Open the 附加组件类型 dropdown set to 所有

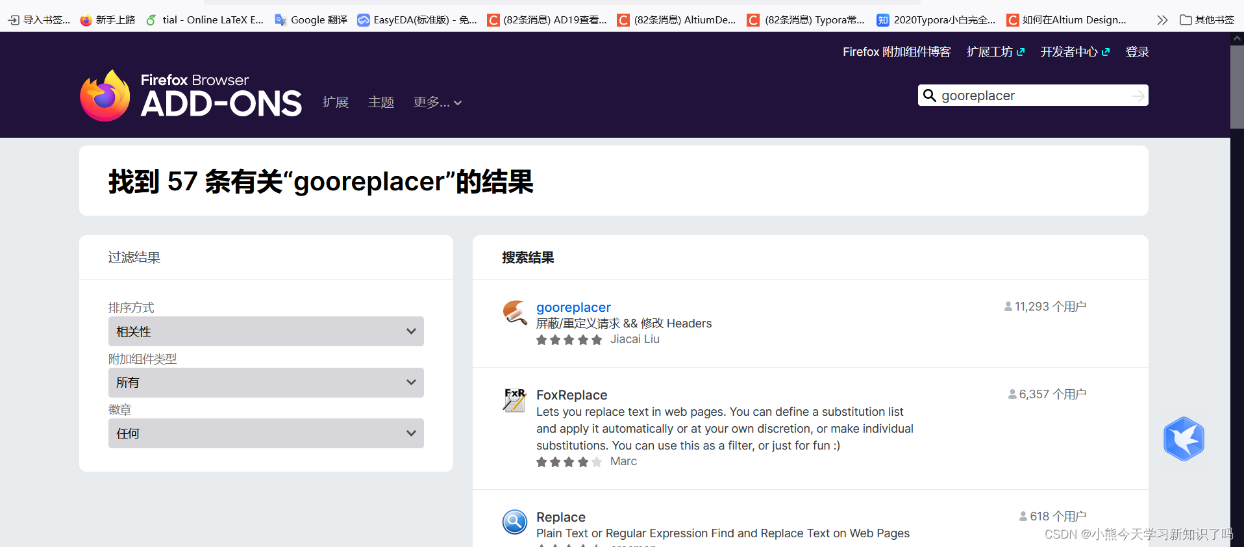click(266, 383)
